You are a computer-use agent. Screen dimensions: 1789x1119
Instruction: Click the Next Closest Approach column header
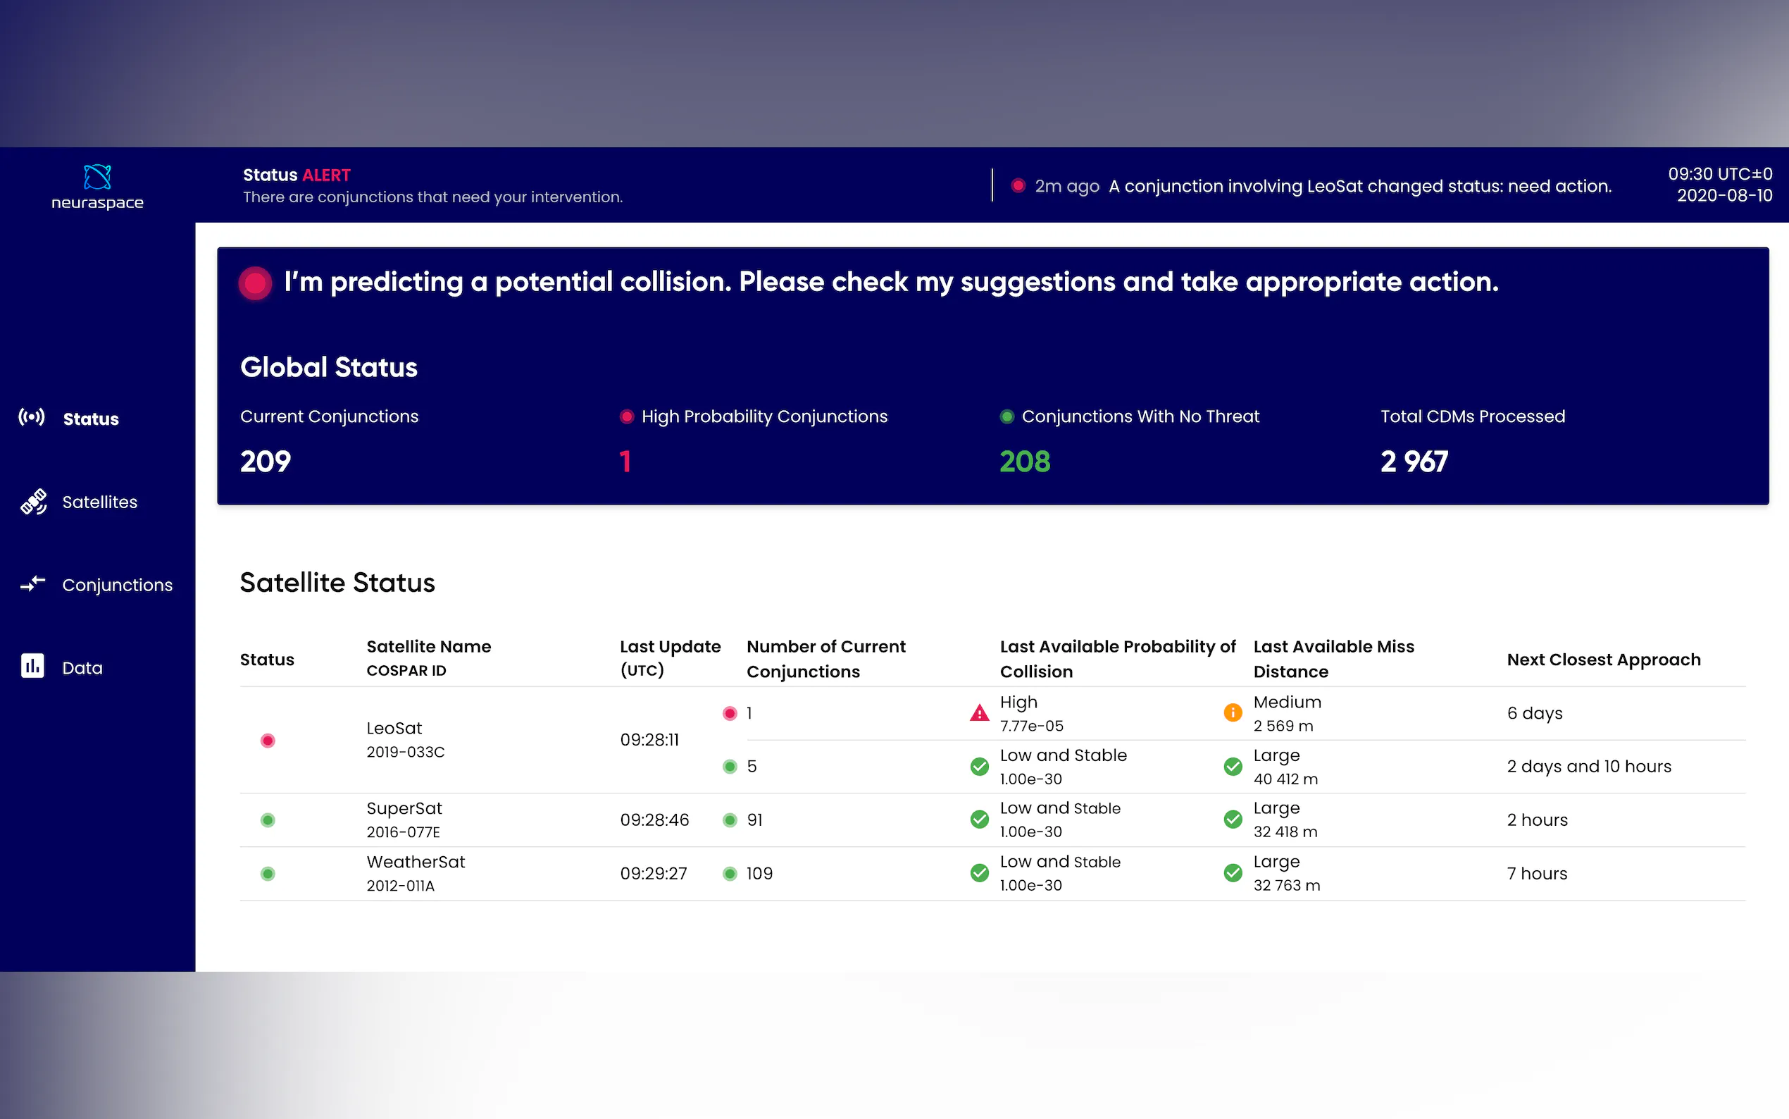click(1603, 659)
